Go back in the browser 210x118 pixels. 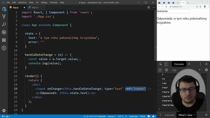click(x=159, y=7)
